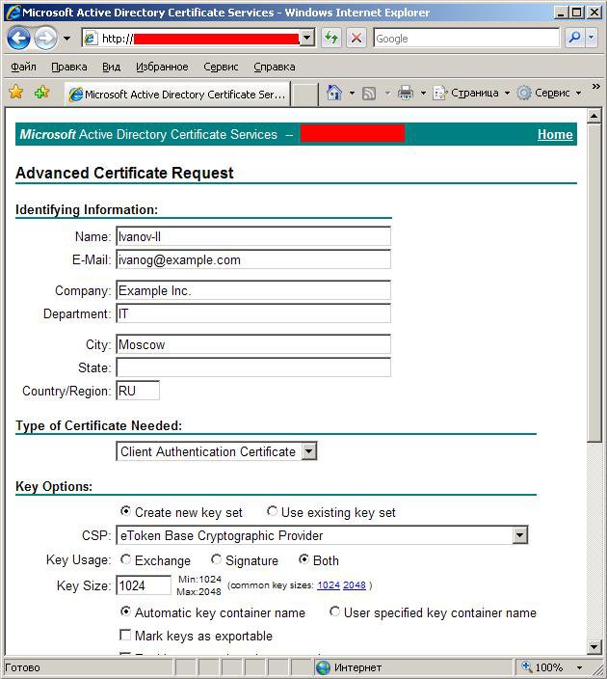Click the Forward navigation arrow button
Screen dimensions: 607x679
click(45, 39)
